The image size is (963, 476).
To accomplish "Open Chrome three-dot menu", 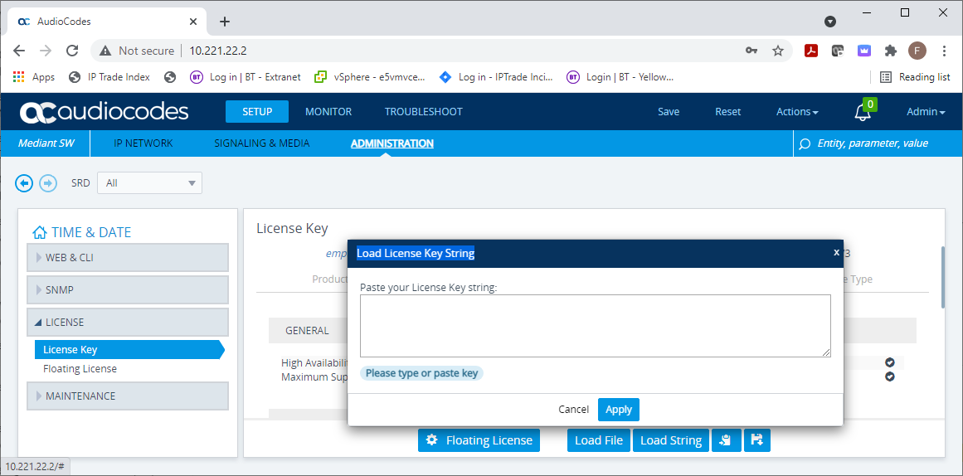I will point(944,51).
